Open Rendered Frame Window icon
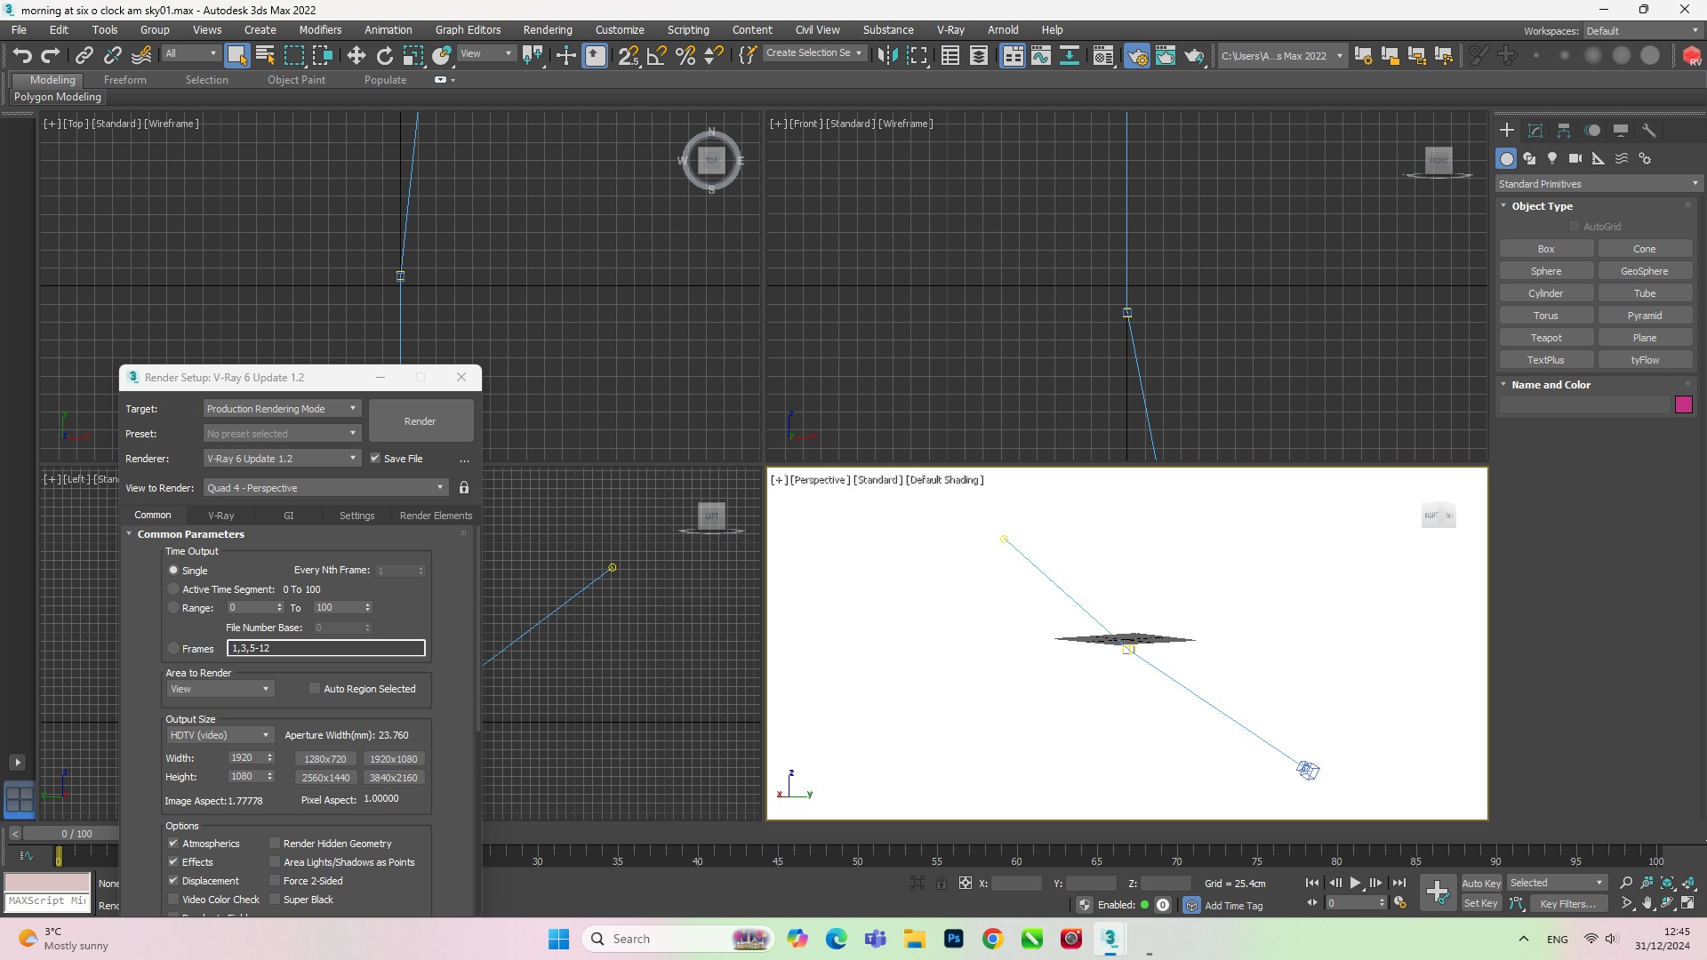The height and width of the screenshot is (960, 1707). pos(1165,56)
